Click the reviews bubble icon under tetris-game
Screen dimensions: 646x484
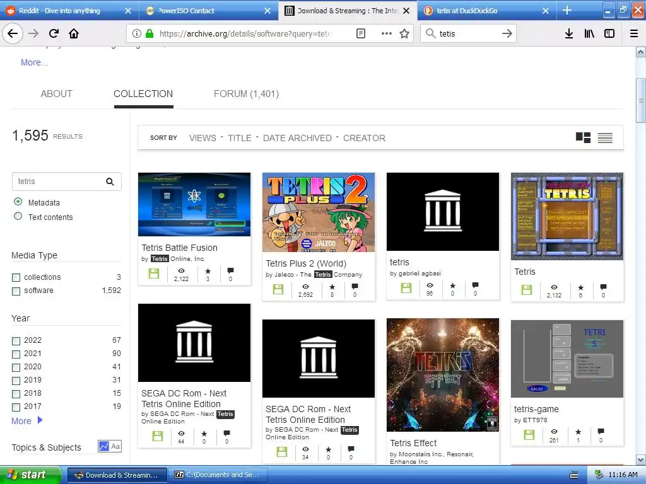601,431
